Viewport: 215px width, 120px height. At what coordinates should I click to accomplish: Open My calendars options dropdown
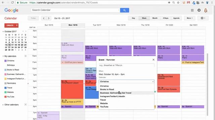click(26, 56)
